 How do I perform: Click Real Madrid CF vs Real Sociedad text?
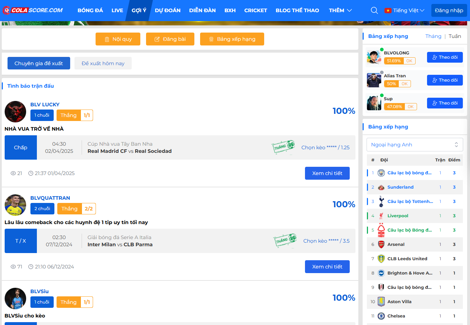(x=130, y=151)
